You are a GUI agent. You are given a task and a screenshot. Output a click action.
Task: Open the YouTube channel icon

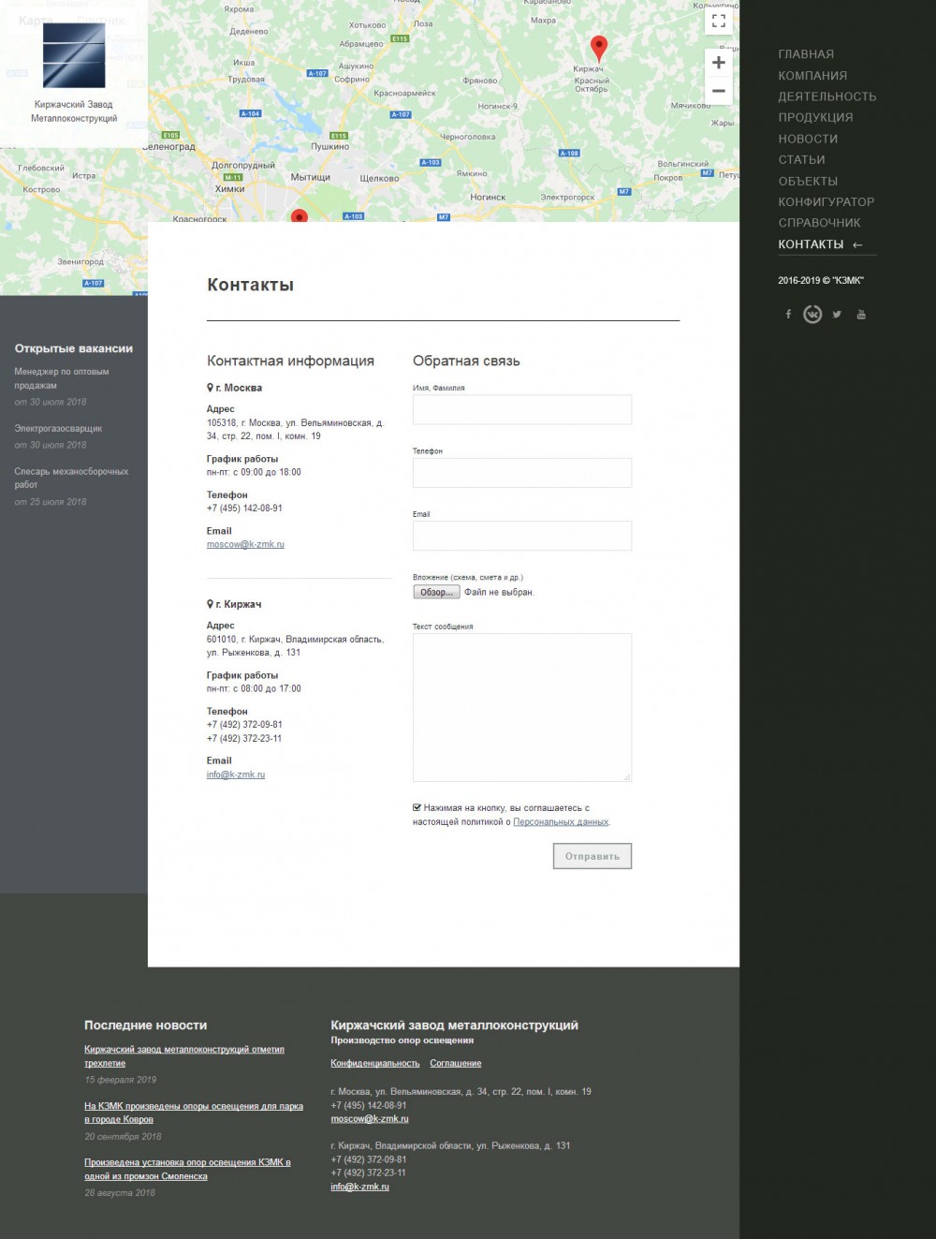pyautogui.click(x=861, y=315)
